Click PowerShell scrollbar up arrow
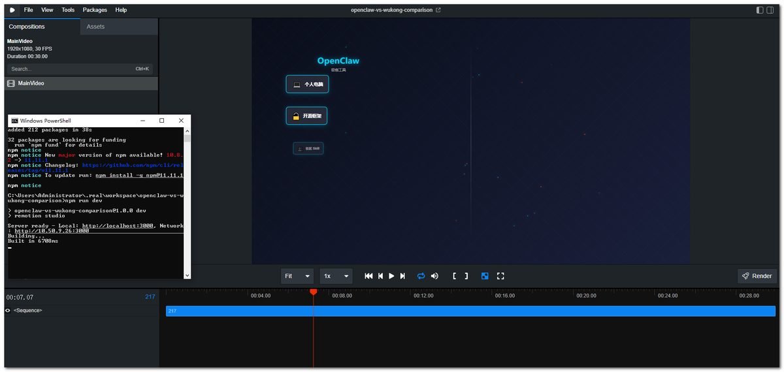The image size is (784, 372). (188, 131)
